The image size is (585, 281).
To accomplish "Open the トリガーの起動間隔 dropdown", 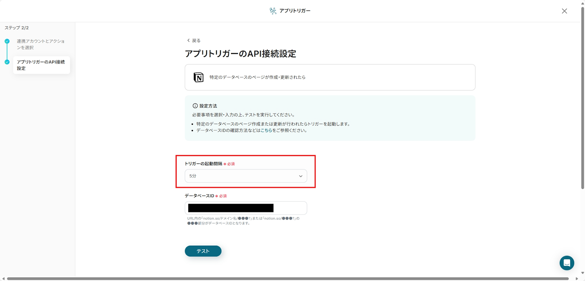I will (x=246, y=176).
